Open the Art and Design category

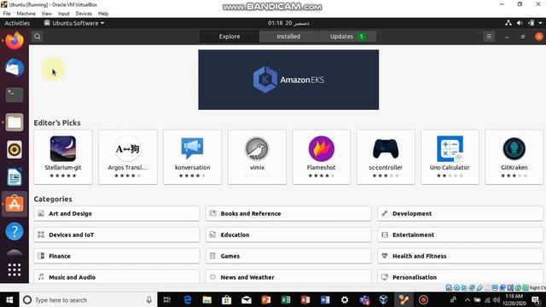pyautogui.click(x=117, y=213)
